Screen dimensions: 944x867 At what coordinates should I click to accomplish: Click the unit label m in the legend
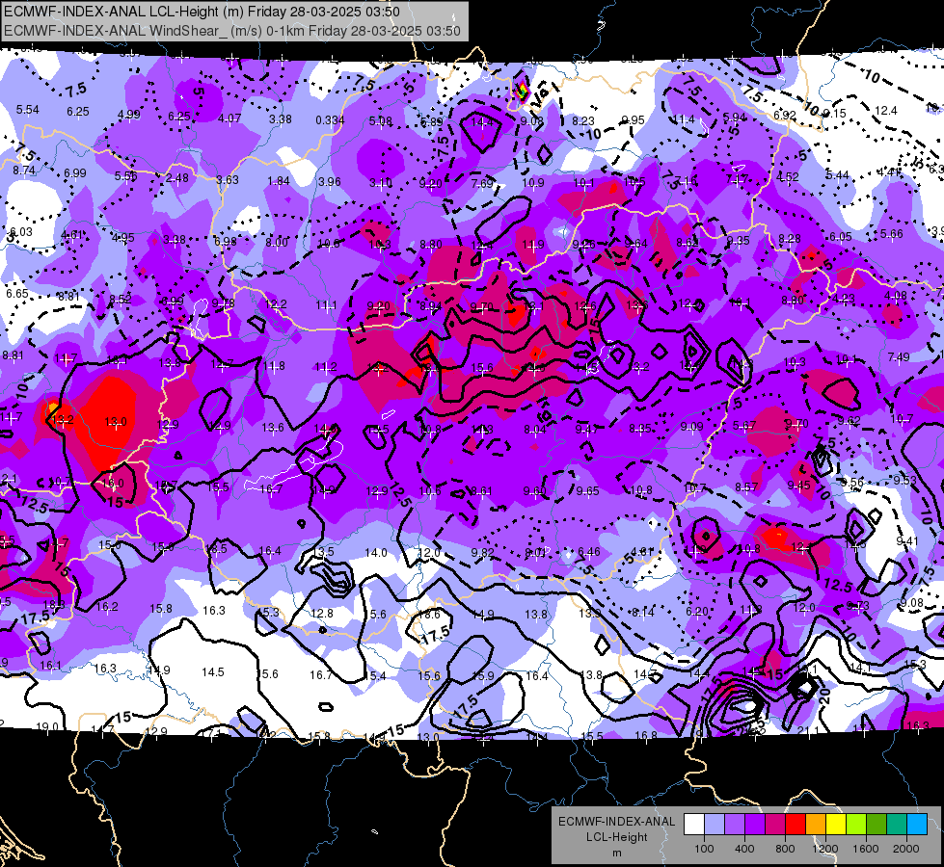tap(617, 854)
